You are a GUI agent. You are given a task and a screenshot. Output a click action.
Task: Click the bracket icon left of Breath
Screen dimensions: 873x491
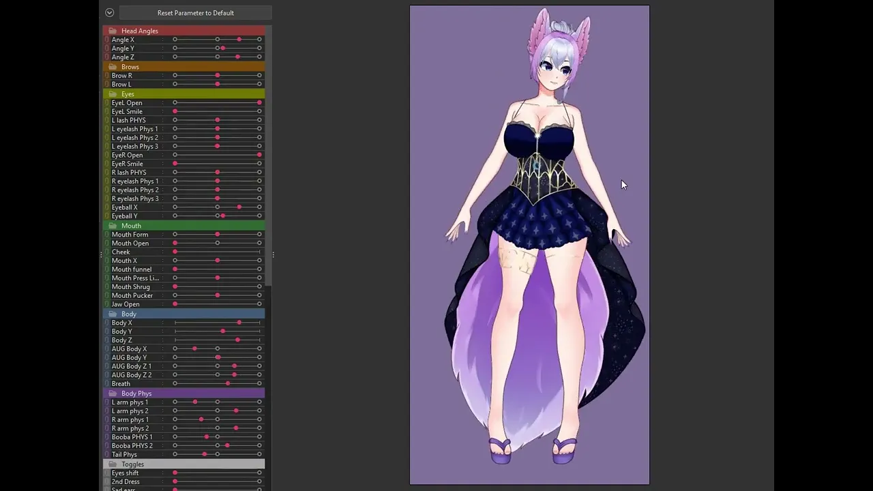pyautogui.click(x=107, y=384)
